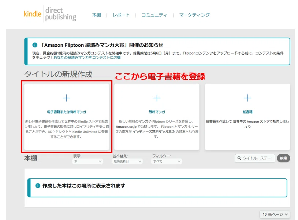The height and width of the screenshot is (220, 298).
Task: Click the magnifier icon in search field
Action: click(239, 158)
